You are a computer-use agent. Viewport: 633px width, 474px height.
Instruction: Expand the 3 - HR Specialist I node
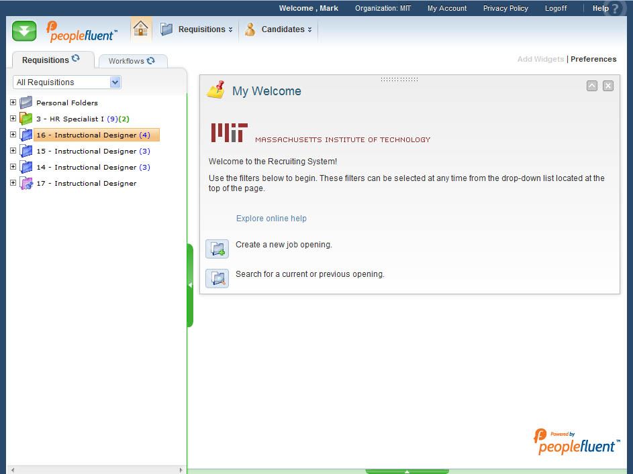tap(13, 119)
